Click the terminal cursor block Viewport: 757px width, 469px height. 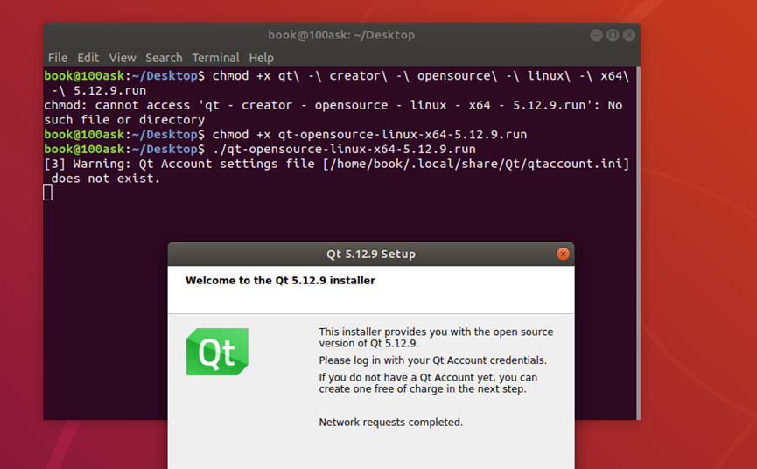48,192
